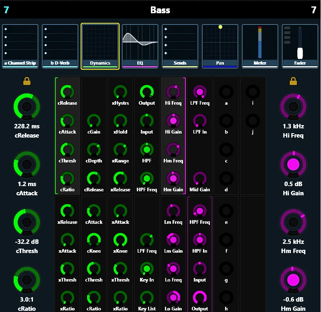Select the xHold knob
321x312 pixels.
[120, 121]
